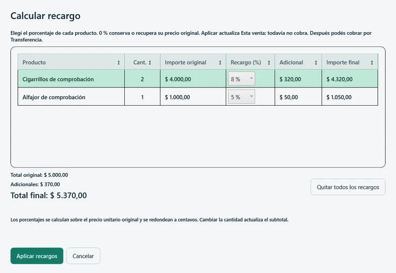396x273 pixels.
Task: Click the quantity 2 cell for Cigarrillos
Action: click(142, 79)
